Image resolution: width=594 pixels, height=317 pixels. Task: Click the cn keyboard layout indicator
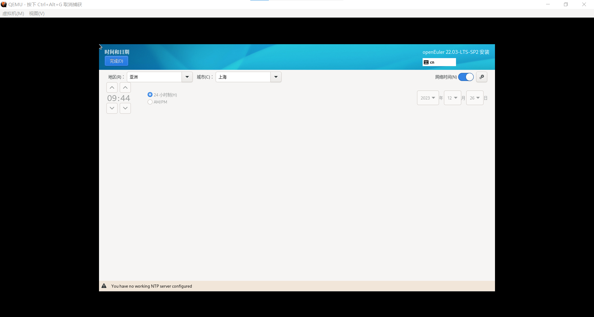(x=439, y=62)
